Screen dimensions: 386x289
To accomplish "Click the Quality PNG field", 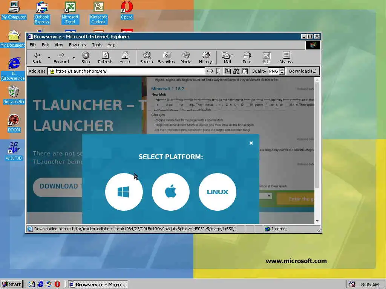I will (x=274, y=71).
